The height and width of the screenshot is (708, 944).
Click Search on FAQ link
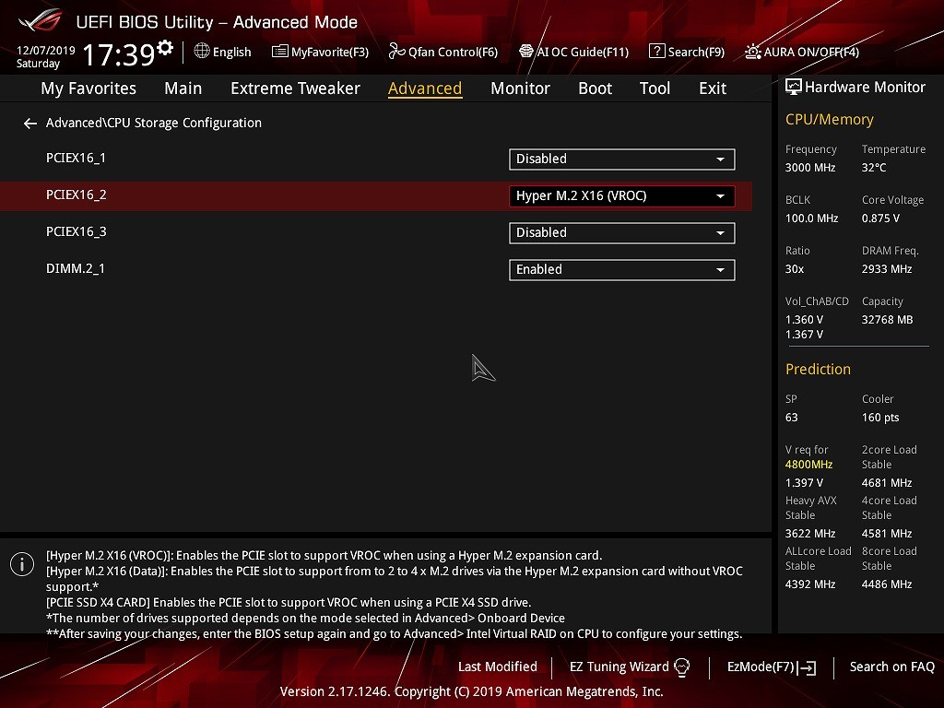891,667
